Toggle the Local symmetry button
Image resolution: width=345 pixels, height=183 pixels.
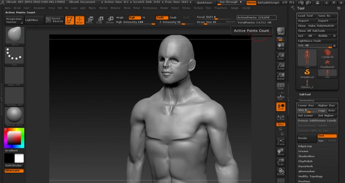point(281,107)
